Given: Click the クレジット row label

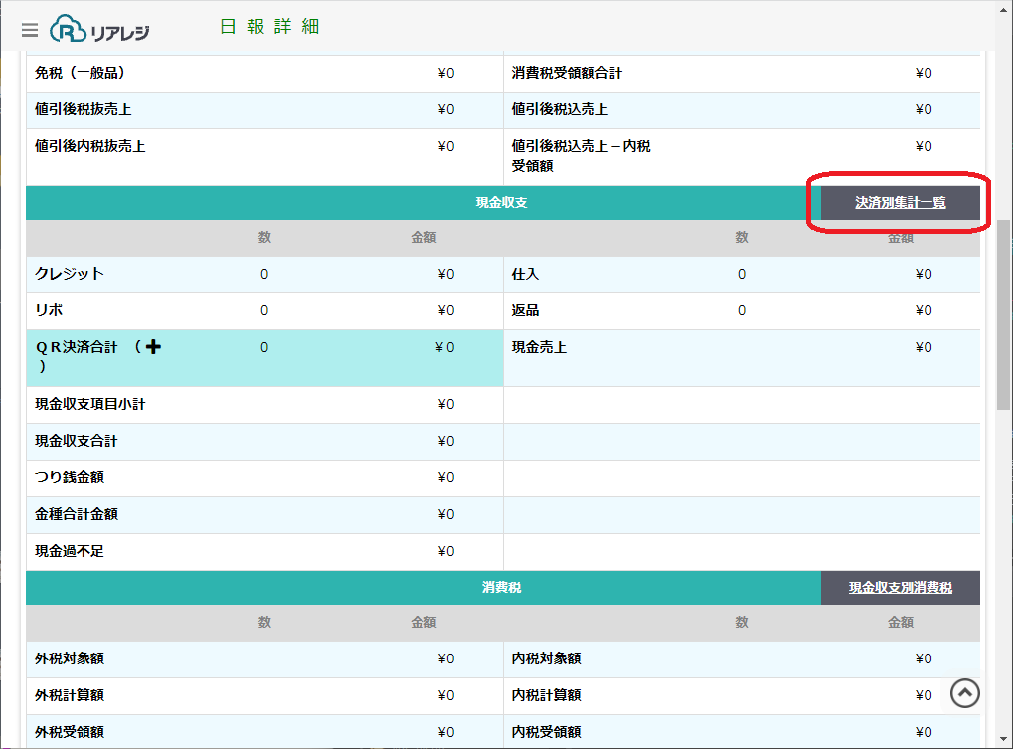Looking at the screenshot, I should pos(70,274).
